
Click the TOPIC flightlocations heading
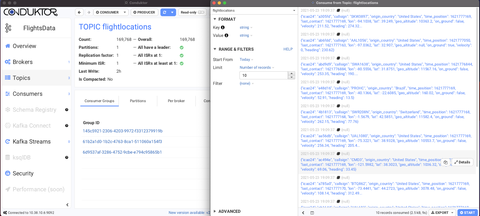point(115,27)
